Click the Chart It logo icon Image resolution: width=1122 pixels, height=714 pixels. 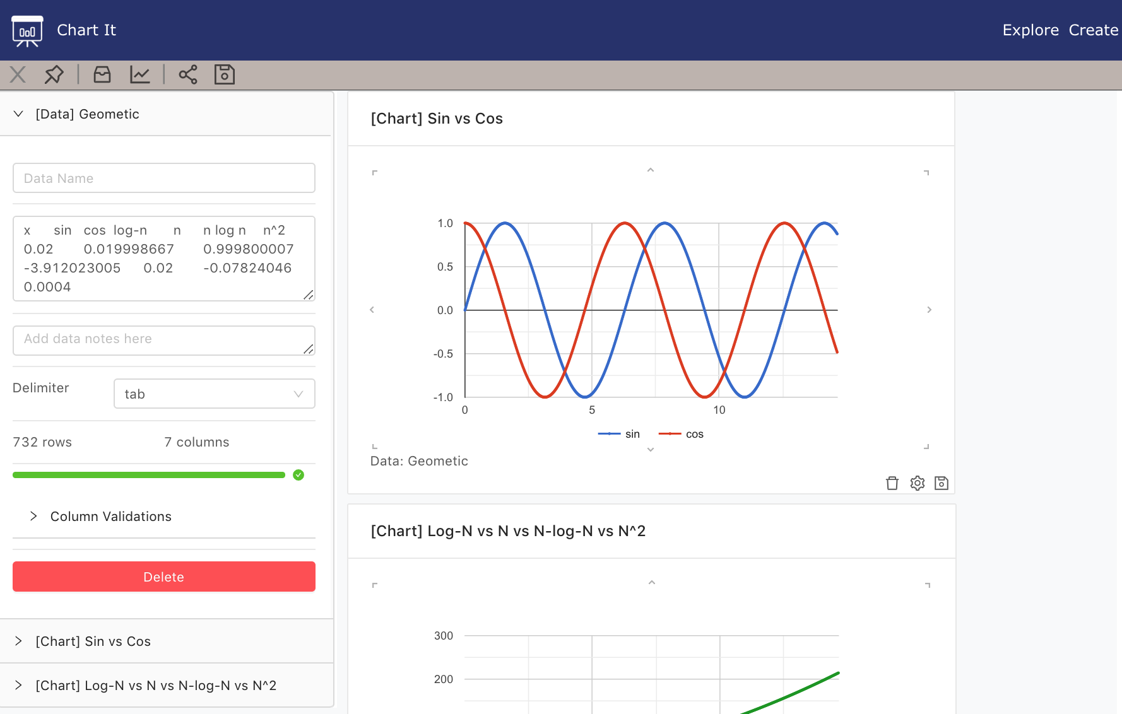(26, 30)
